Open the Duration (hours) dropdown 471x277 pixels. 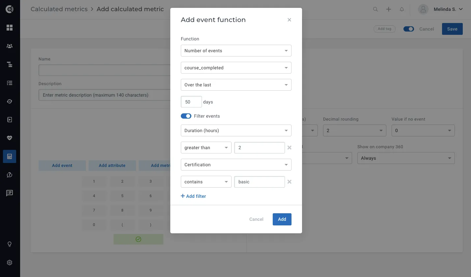click(236, 130)
